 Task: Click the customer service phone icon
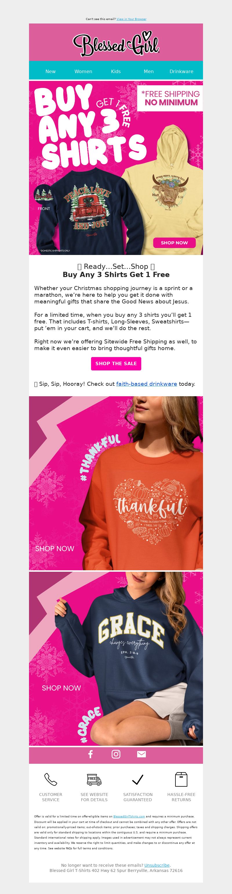tap(51, 779)
